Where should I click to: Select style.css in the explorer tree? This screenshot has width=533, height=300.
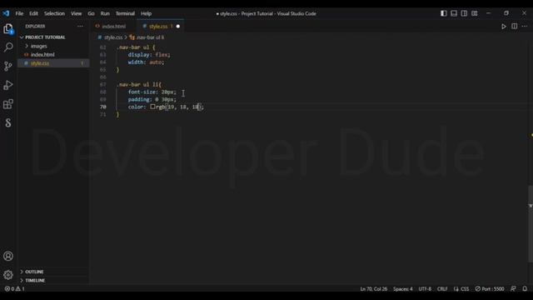[40, 63]
